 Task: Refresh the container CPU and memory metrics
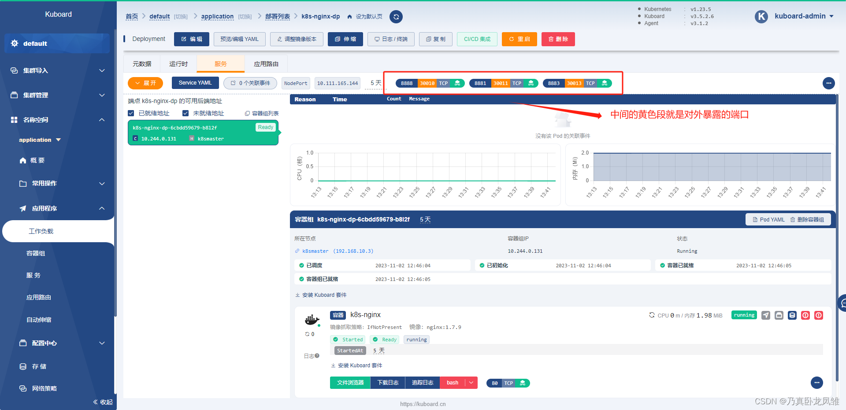coord(652,315)
